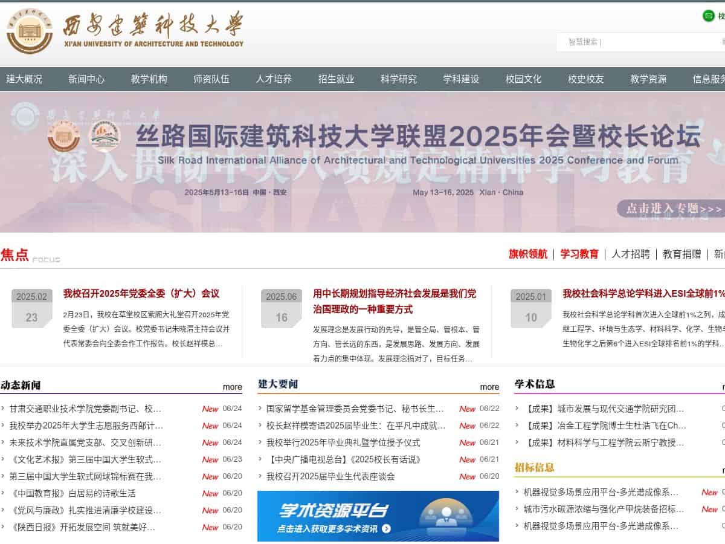
Task: Open the 校园文化 menu
Action: click(524, 79)
